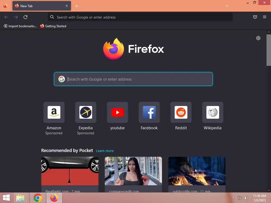Image resolution: width=271 pixels, height=203 pixels.
Task: Open youtube shortcut tile
Action: click(117, 112)
